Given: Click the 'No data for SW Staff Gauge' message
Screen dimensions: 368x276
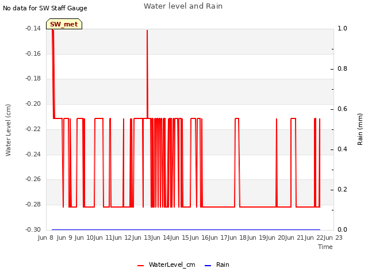Looking at the screenshot, I should click(x=45, y=8).
